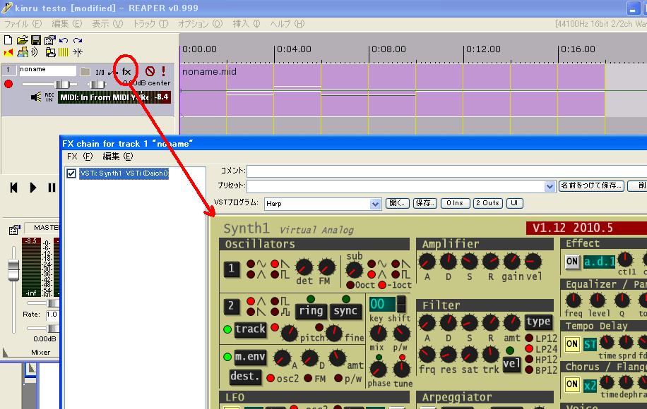Expand the preset (プリセット) dropdown arrow
647x409 pixels.
(x=550, y=186)
